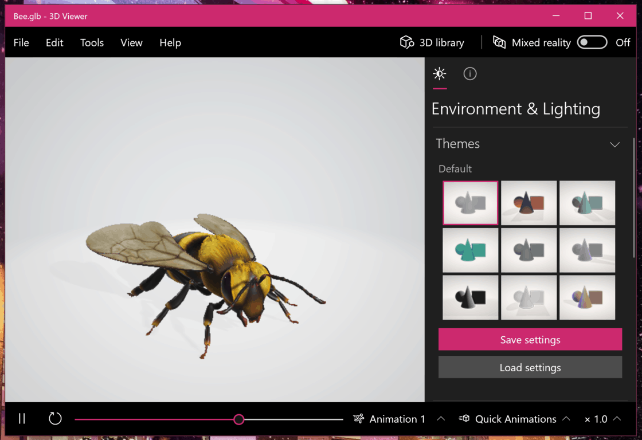Open the Stats & Shading info icon tab
The height and width of the screenshot is (440, 642).
pos(469,74)
